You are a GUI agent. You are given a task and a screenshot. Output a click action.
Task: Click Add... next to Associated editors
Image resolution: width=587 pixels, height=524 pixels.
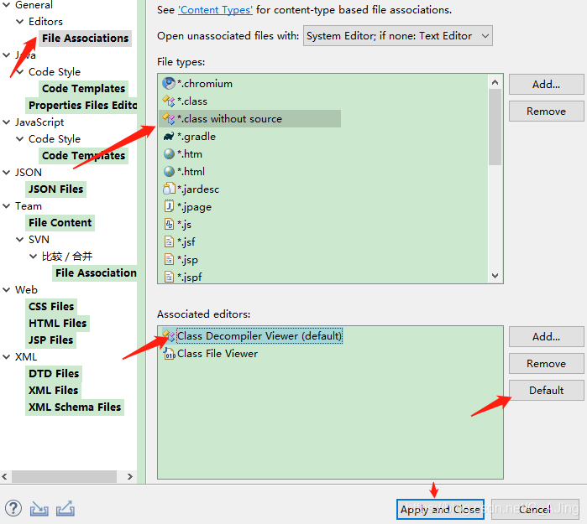point(546,337)
